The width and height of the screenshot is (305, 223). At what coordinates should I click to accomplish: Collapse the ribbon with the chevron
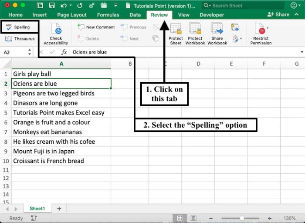click(x=296, y=14)
